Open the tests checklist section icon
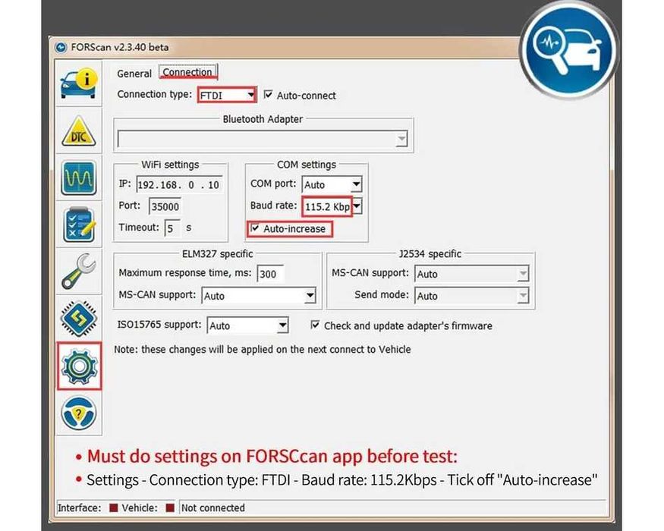Screen dimensions: 664x531 pyautogui.click(x=79, y=225)
